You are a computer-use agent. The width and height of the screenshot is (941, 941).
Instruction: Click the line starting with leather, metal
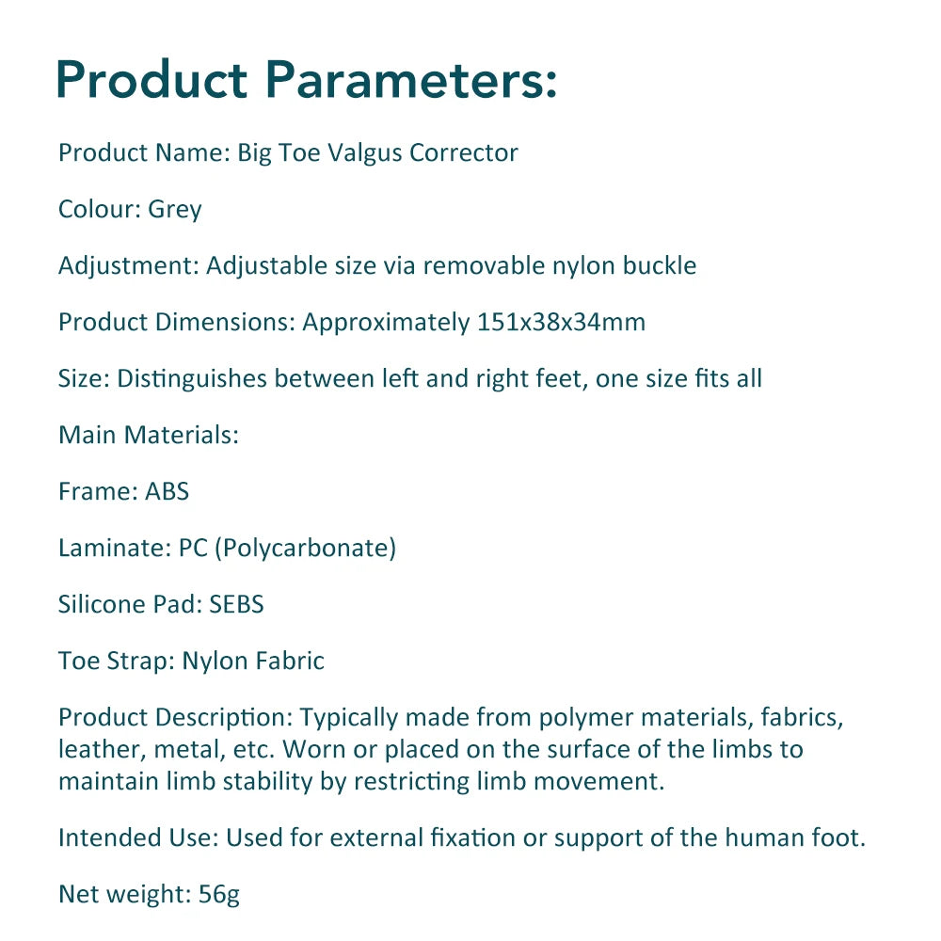[x=431, y=750]
